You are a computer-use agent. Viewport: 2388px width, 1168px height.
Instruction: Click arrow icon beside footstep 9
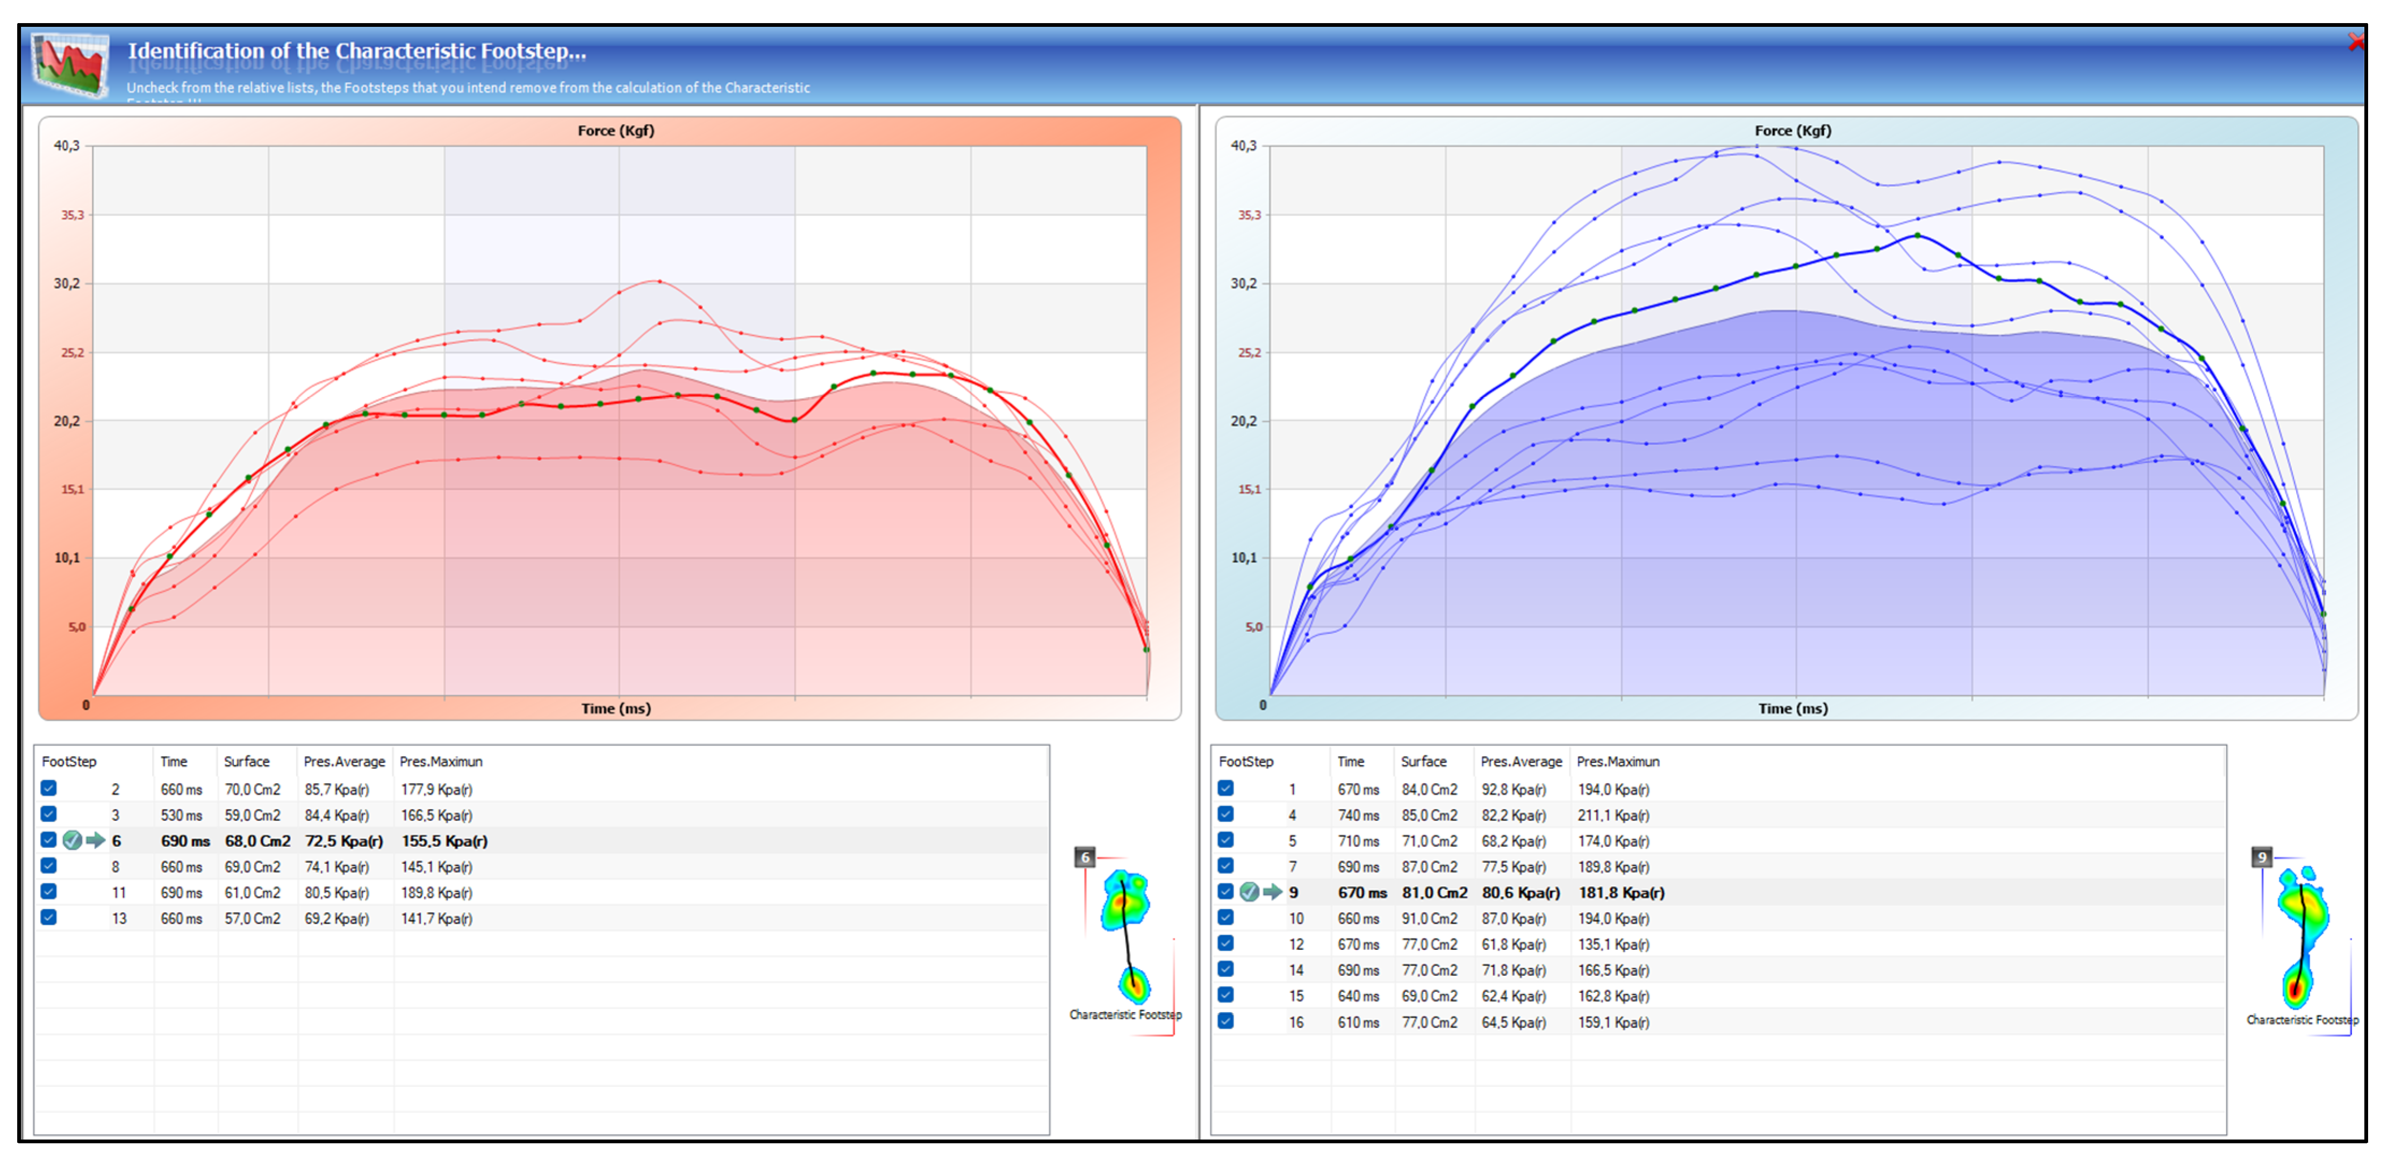[x=1273, y=892]
